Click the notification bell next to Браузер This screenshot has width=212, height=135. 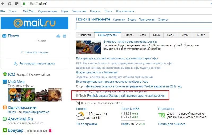click(x=50, y=130)
